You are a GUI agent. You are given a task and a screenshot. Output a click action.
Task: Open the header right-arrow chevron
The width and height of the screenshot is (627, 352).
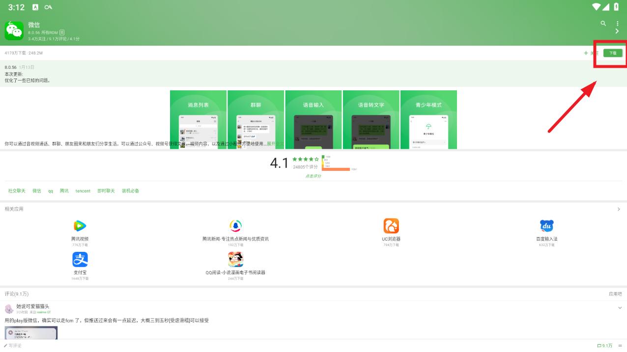[617, 31]
